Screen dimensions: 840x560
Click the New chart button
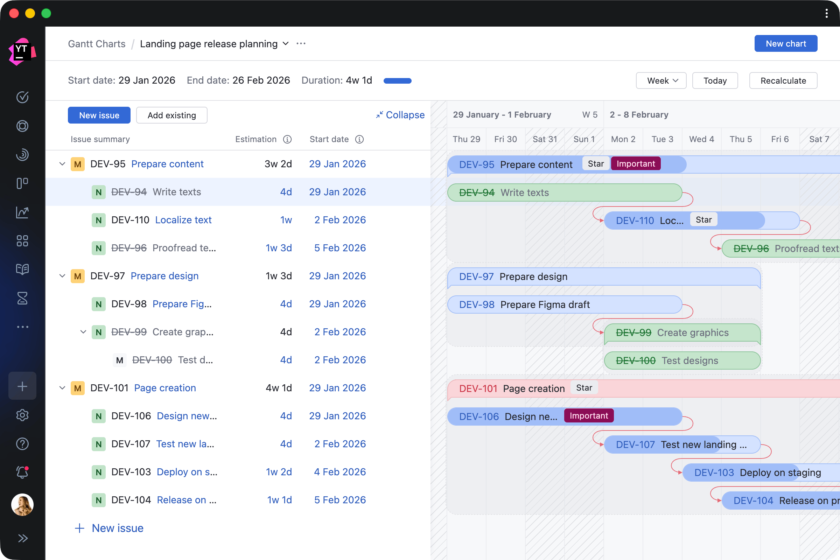(786, 43)
